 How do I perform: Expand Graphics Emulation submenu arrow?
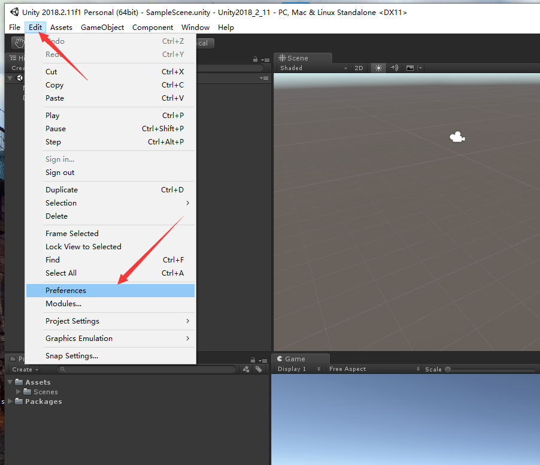[x=188, y=338]
